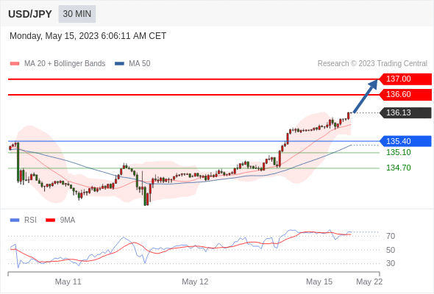Click the blue MA 50 color swatch

coord(120,64)
